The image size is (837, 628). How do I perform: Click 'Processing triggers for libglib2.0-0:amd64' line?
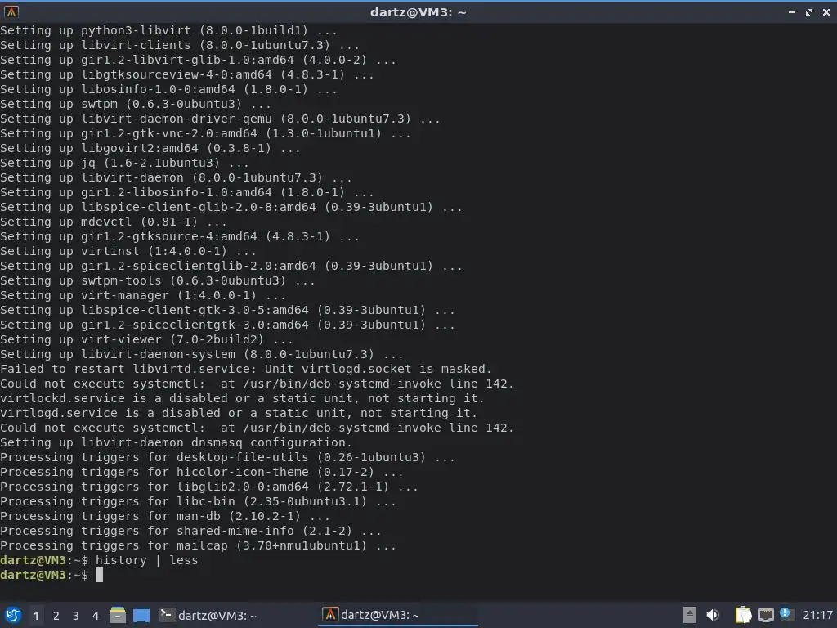(x=209, y=487)
